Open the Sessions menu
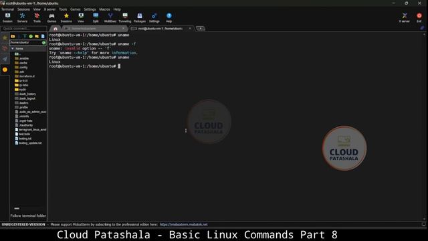Image resolution: width=428 pixels, height=241 pixels. click(24, 9)
